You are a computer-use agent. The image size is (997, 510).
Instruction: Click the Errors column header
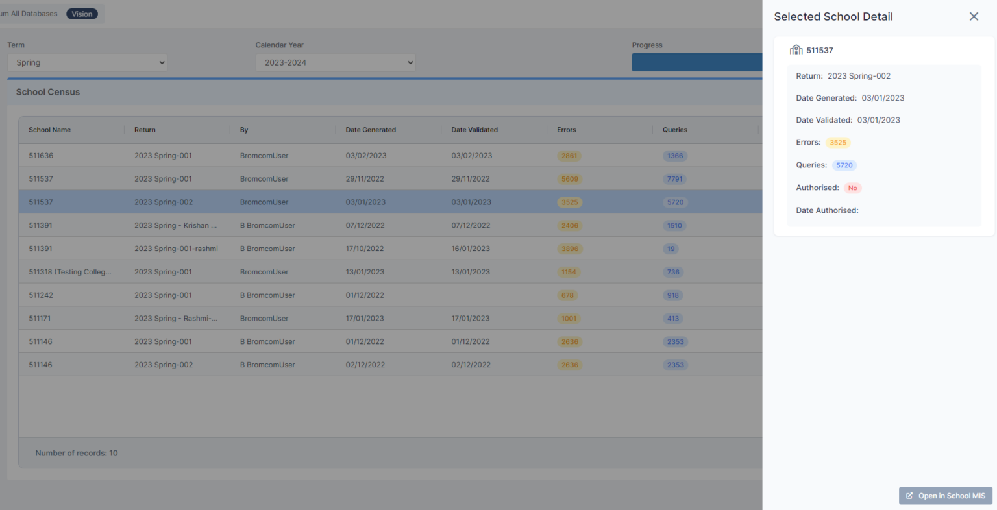[x=566, y=130]
